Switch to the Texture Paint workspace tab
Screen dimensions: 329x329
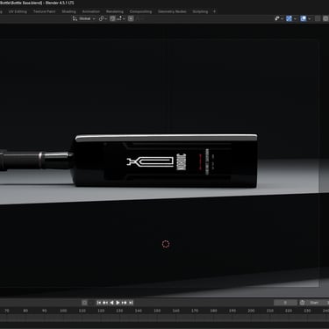(44, 11)
